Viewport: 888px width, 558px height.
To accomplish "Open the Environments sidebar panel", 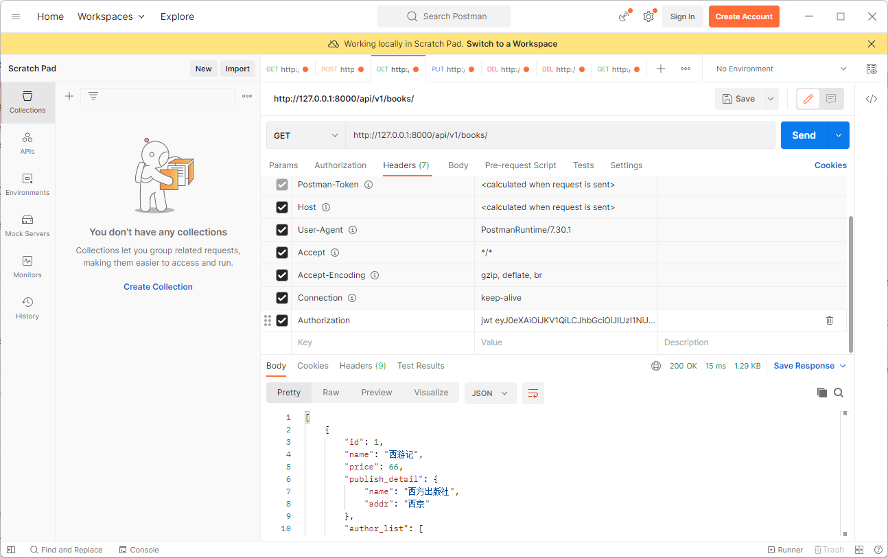I will [x=27, y=185].
